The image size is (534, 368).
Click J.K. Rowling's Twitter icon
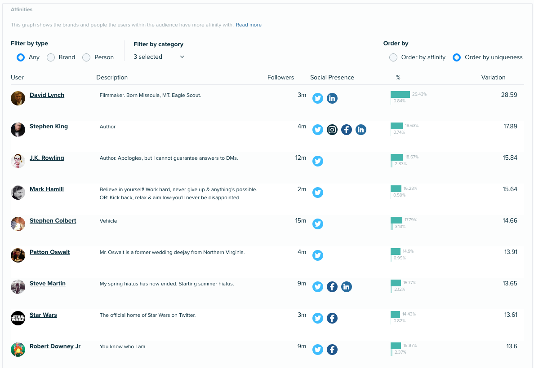pyautogui.click(x=318, y=161)
